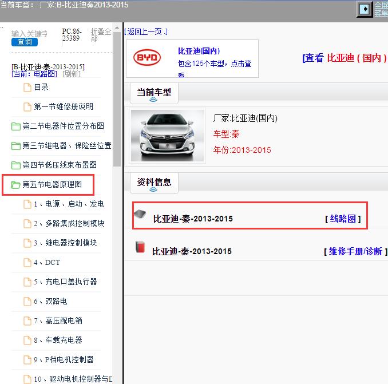The width and height of the screenshot is (388, 384).
Task: Click [B-比亚迪-秦-2013-2015] sidebar heading
Action: (x=48, y=67)
